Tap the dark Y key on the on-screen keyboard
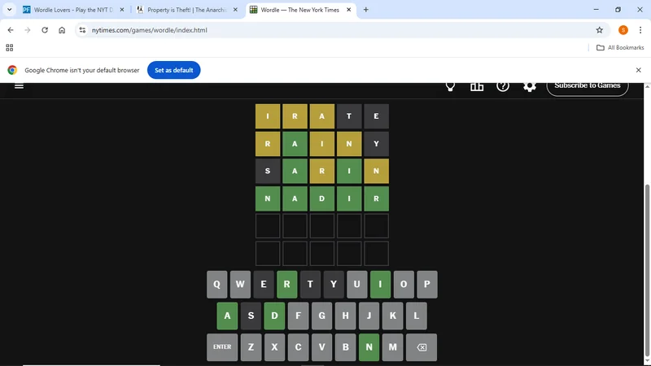 point(334,284)
